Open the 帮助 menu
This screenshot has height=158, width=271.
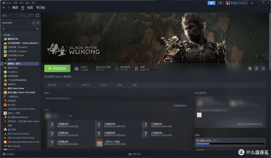[34, 3]
